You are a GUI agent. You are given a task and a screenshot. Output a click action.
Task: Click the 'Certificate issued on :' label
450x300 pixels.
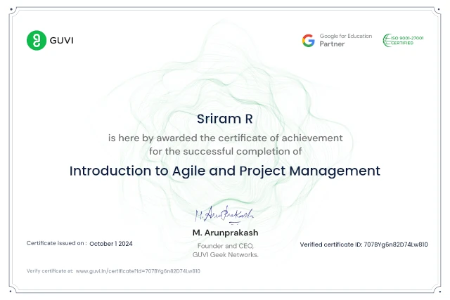(x=57, y=243)
